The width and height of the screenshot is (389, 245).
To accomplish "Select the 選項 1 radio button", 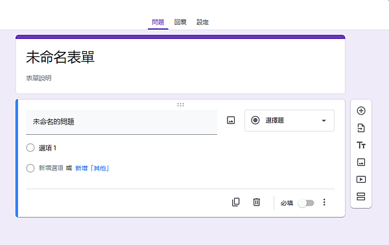I will pos(30,148).
